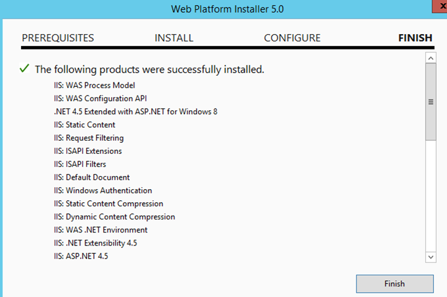Image resolution: width=447 pixels, height=297 pixels.
Task: Click 'The following products were successfully installed.' text
Action: pos(150,69)
